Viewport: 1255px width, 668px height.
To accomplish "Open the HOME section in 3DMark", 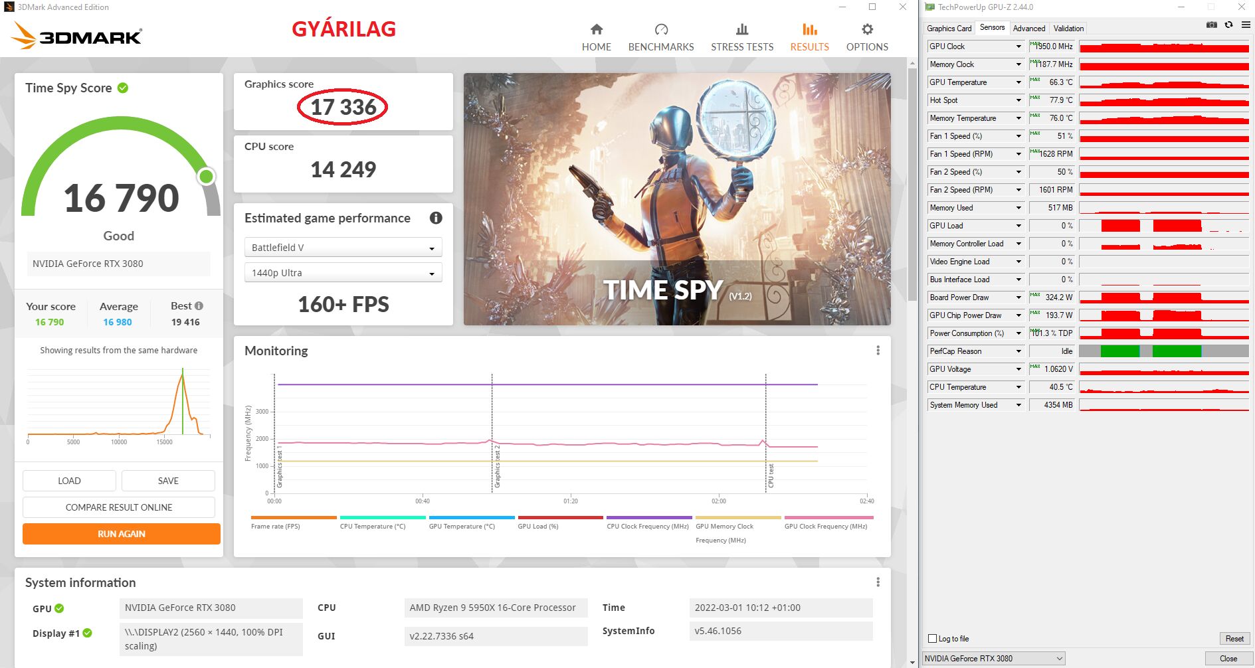I will point(596,38).
